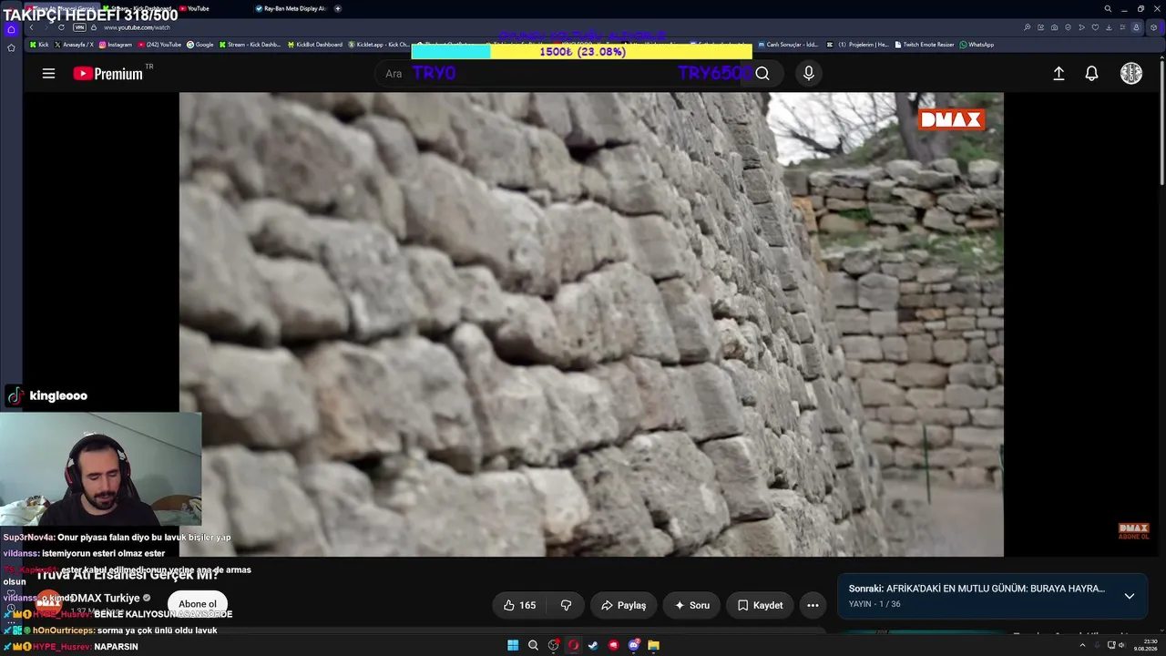Open the Windows Start menu
Screen dimensions: 1166x656
pos(513,645)
